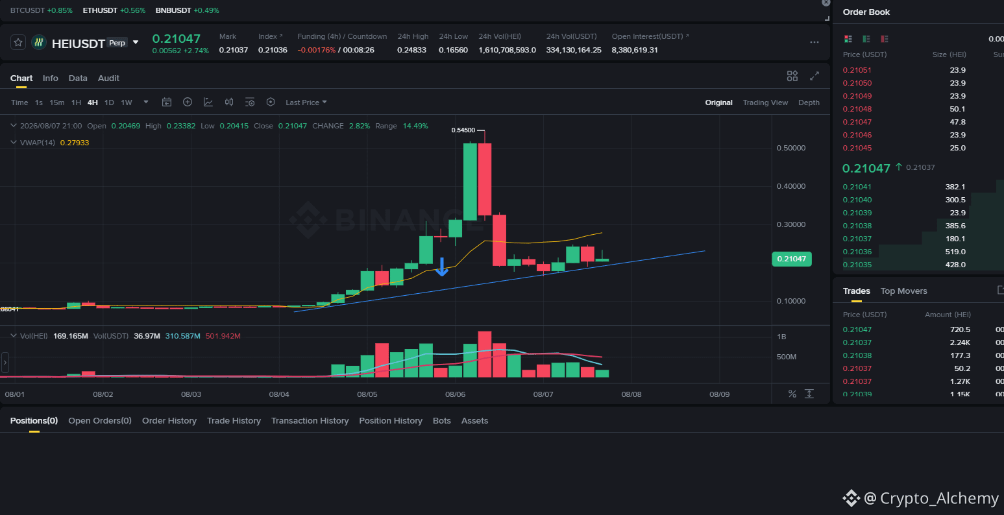Viewport: 1004px width, 515px height.
Task: Open the Order History tab
Action: 169,420
